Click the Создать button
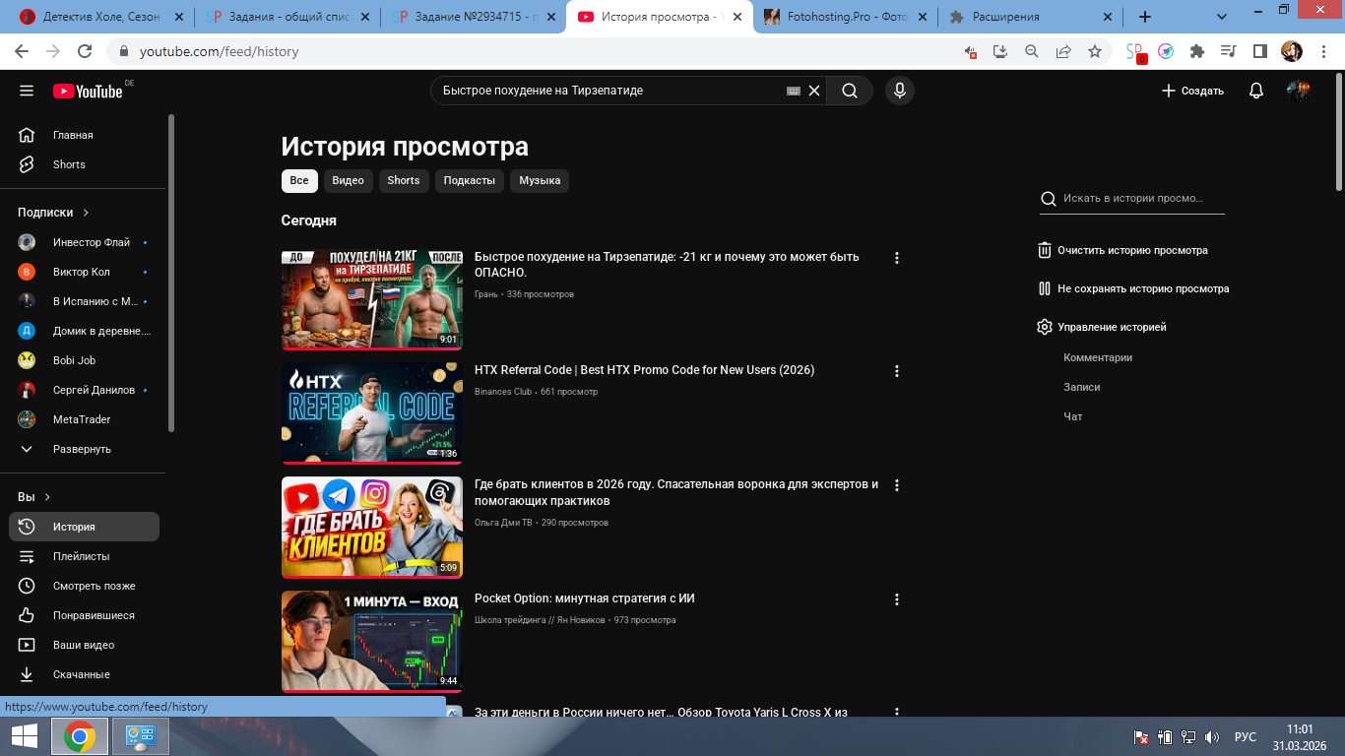1345x756 pixels. (1192, 91)
